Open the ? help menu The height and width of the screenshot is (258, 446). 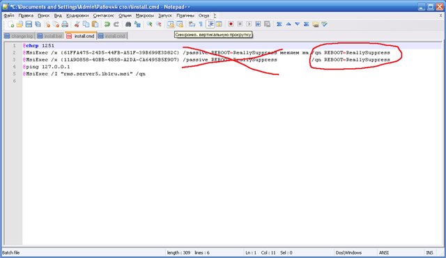click(x=215, y=15)
